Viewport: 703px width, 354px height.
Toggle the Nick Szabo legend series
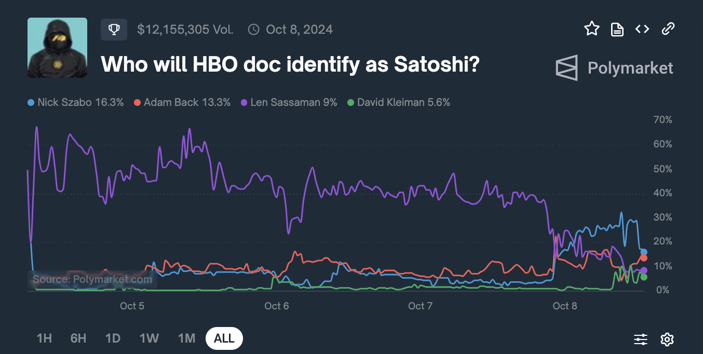coord(75,102)
